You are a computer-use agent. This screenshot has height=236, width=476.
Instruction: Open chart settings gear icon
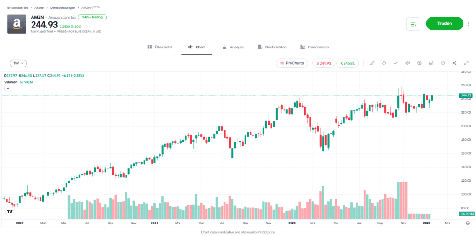point(419,63)
